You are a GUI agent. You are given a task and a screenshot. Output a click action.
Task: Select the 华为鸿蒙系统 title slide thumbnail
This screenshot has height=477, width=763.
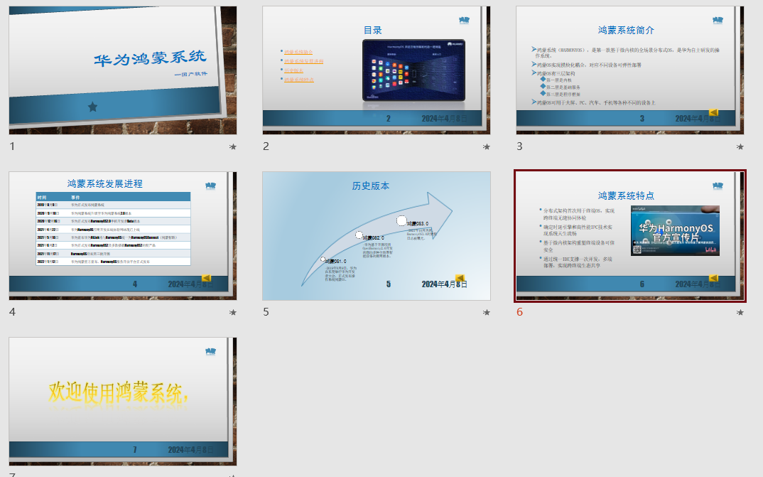click(122, 70)
